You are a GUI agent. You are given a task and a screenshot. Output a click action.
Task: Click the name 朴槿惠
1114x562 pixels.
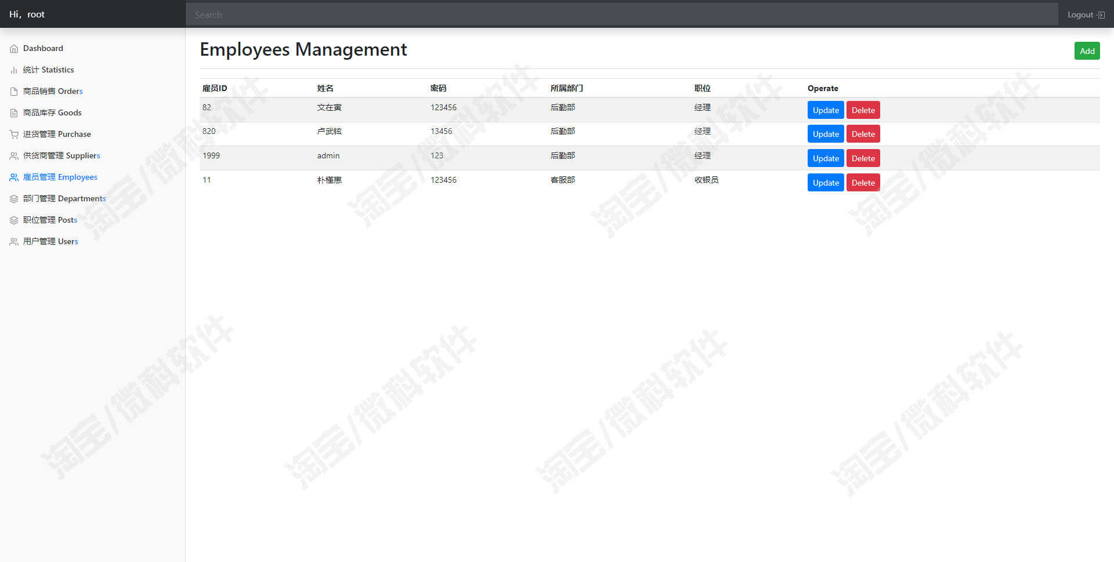click(329, 180)
